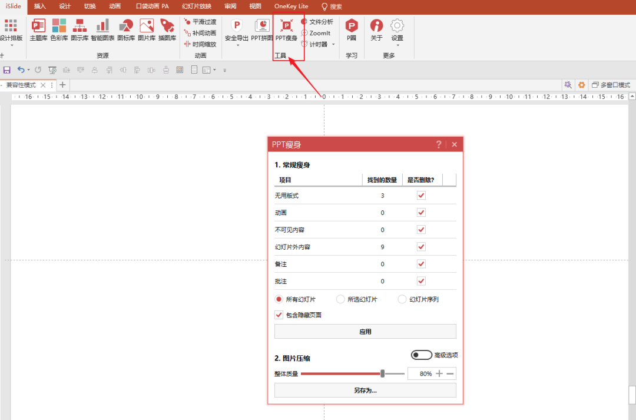
Task: Open the document tab options menu
Action: [52, 85]
